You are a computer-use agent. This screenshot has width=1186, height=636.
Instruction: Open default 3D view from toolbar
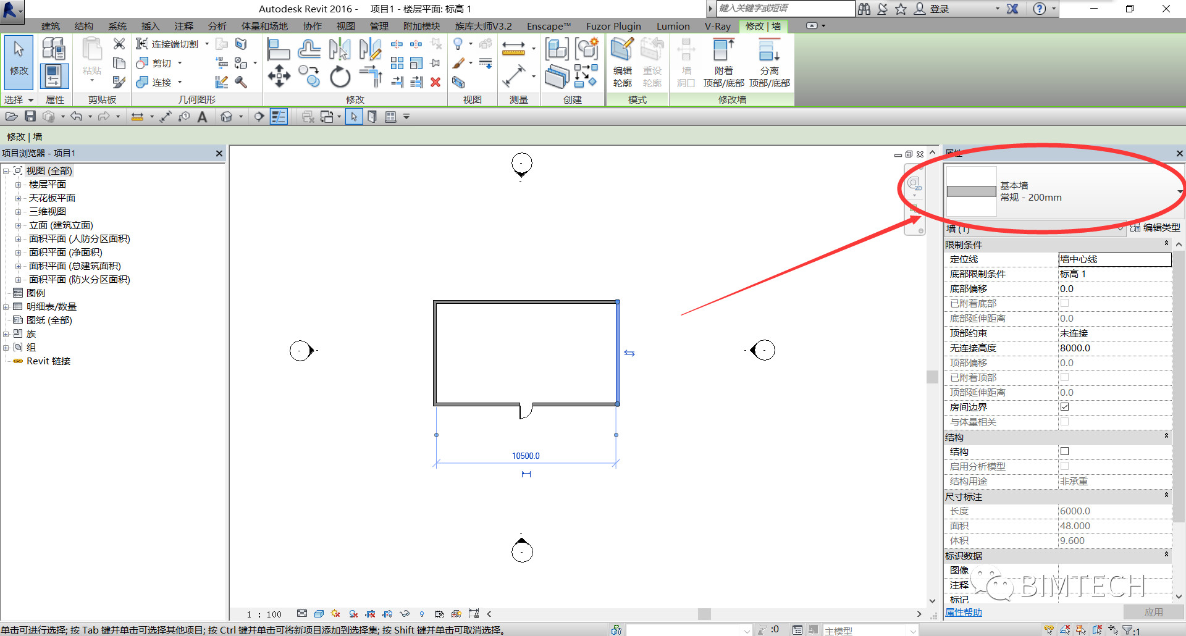[x=227, y=116]
